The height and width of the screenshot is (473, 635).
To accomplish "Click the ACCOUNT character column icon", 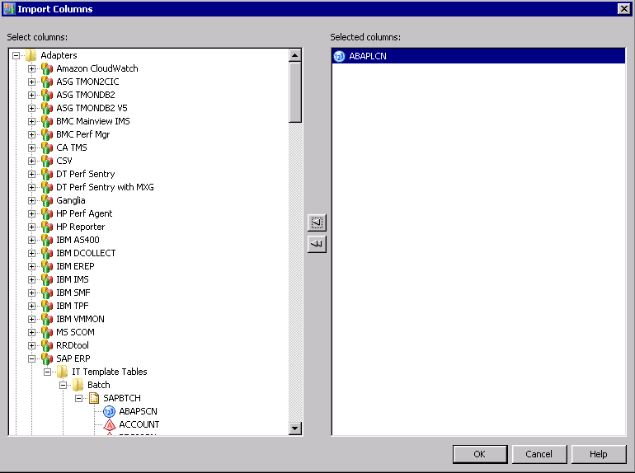I will coord(110,424).
